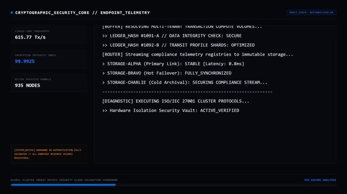This screenshot has height=194, width=347.
Task: Click the Hardware Isolation Security Vault line
Action: point(171,110)
